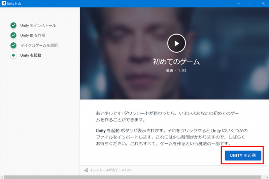Click the checkmark beside Unity をインストール
The width and height of the screenshot is (269, 179).
pos(13,25)
